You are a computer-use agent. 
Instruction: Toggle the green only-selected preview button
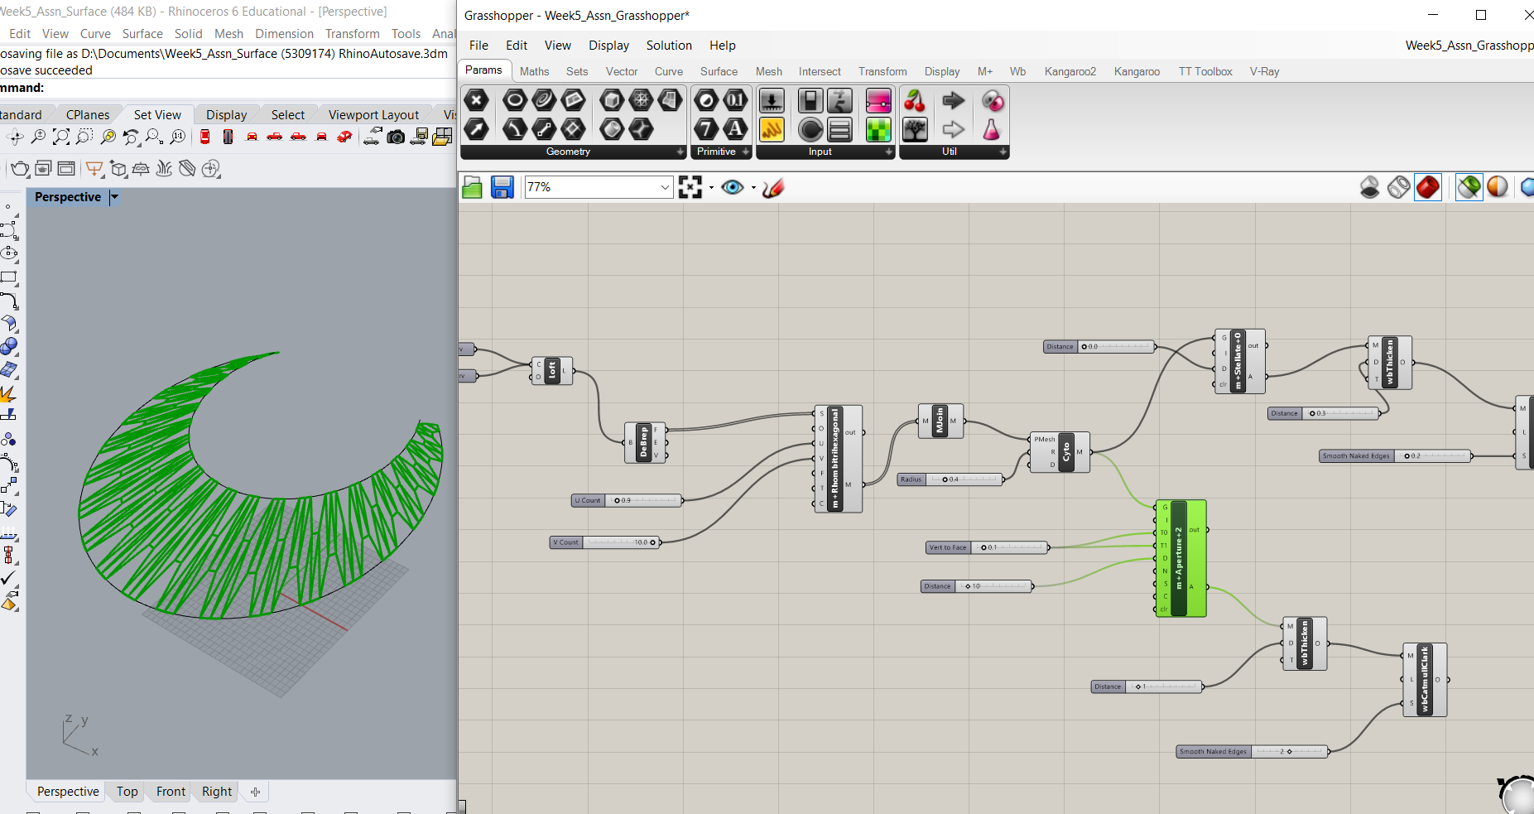click(x=1469, y=187)
